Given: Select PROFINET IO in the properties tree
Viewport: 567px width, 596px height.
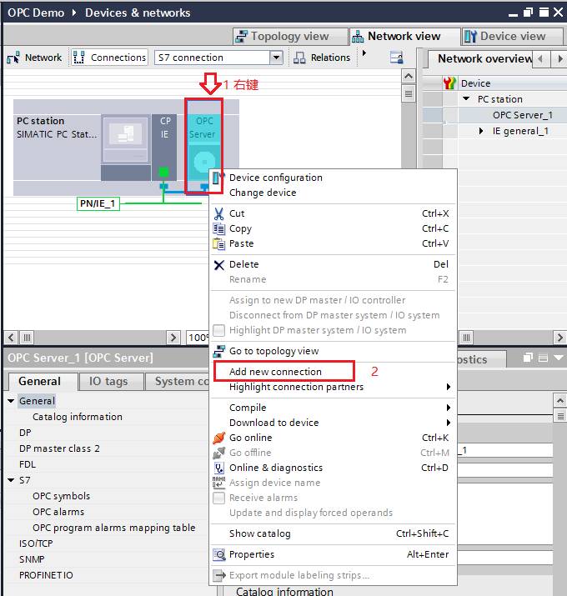Looking at the screenshot, I should 46,575.
